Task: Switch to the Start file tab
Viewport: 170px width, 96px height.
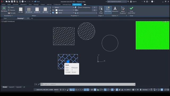Action: 5,18
